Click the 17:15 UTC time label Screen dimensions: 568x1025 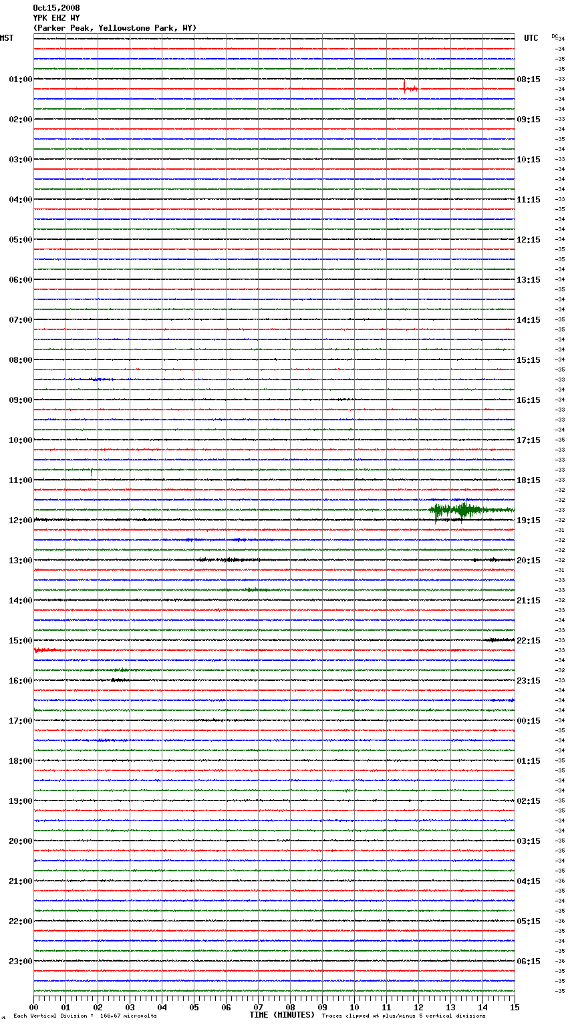(x=529, y=440)
